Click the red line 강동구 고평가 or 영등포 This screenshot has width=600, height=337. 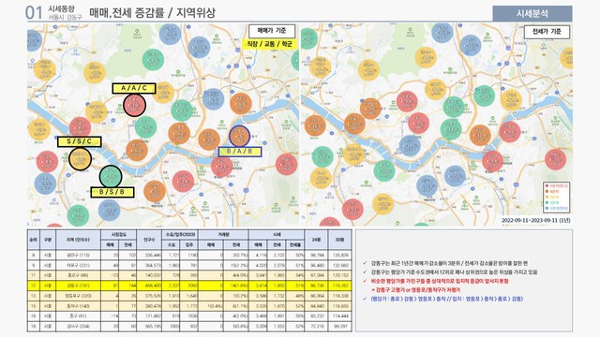click(x=416, y=290)
